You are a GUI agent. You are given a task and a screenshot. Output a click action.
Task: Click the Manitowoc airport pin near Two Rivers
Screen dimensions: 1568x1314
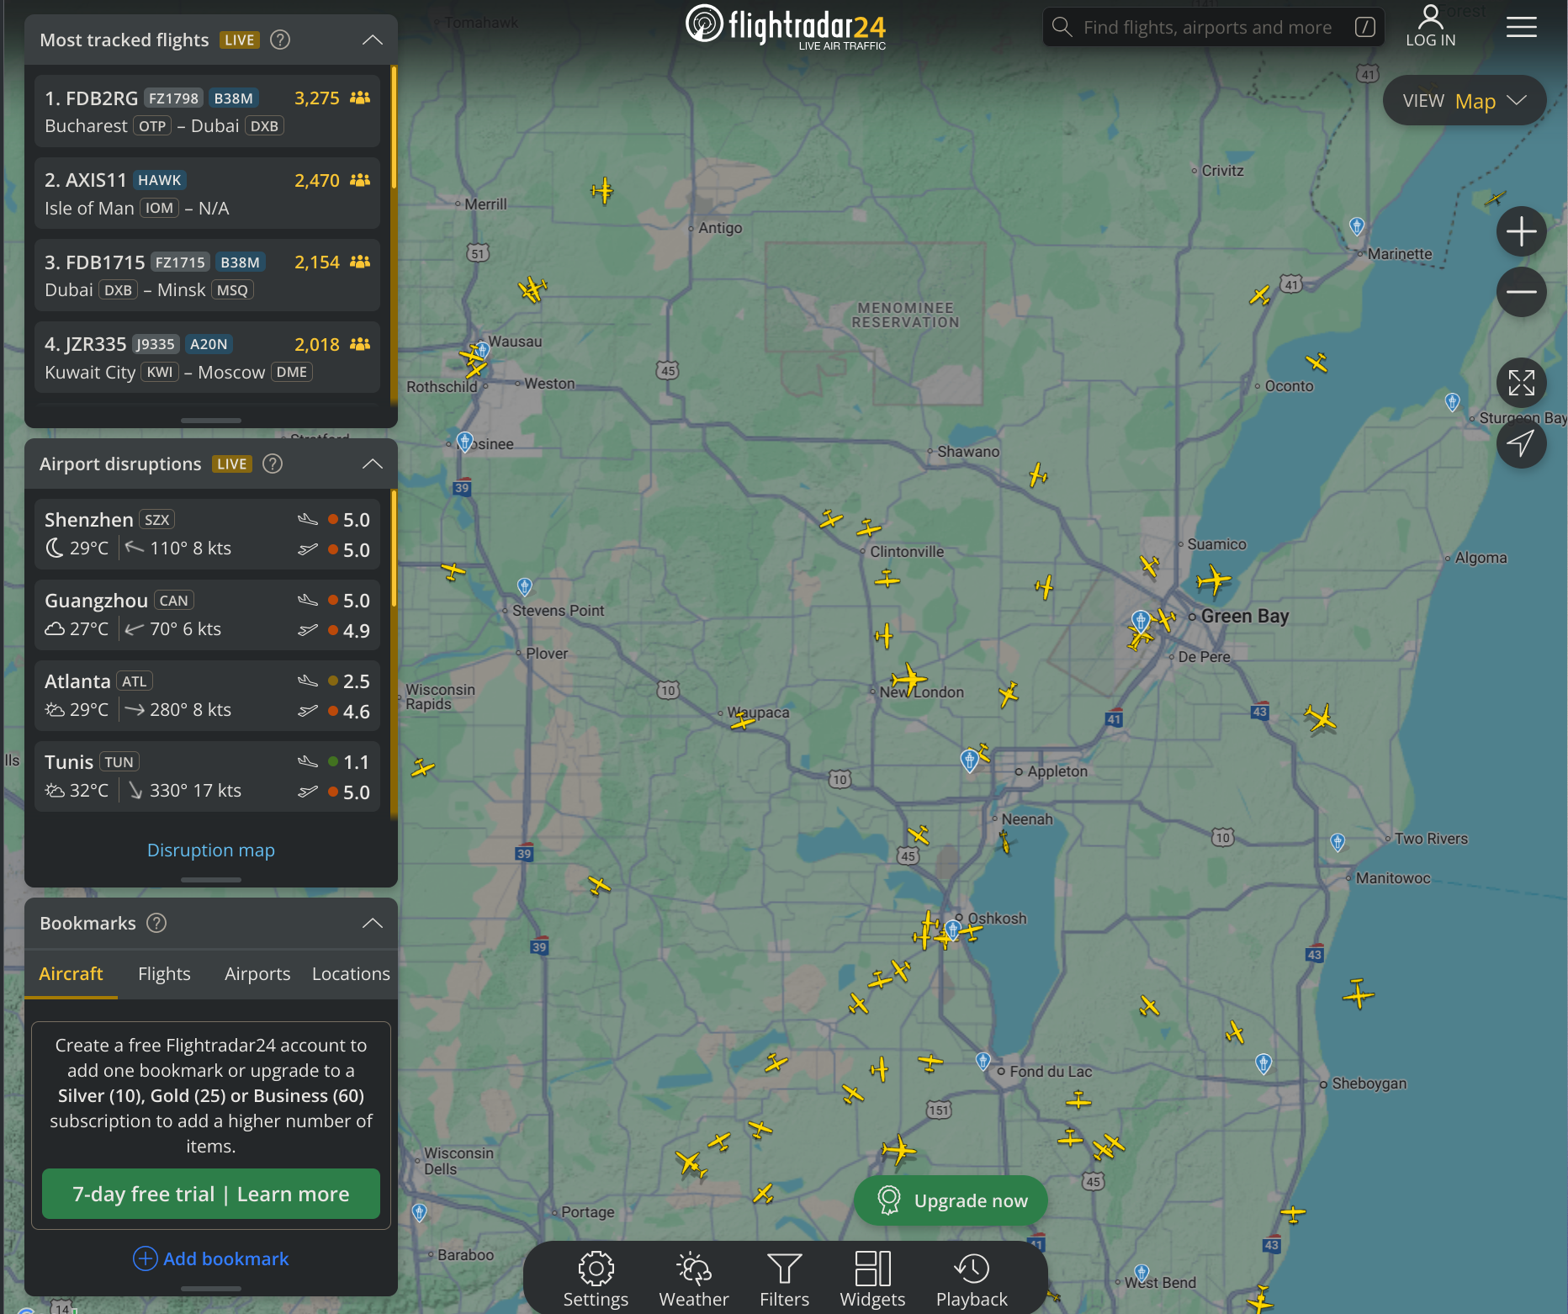click(x=1338, y=841)
